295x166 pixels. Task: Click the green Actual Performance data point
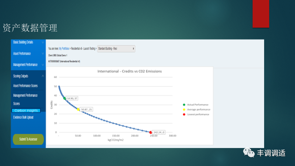click(64, 98)
